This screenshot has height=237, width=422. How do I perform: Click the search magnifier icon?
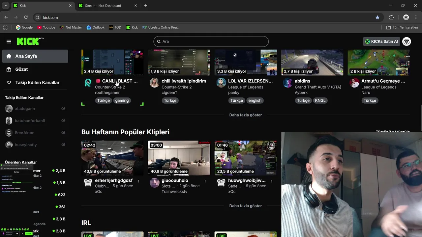pyautogui.click(x=159, y=41)
